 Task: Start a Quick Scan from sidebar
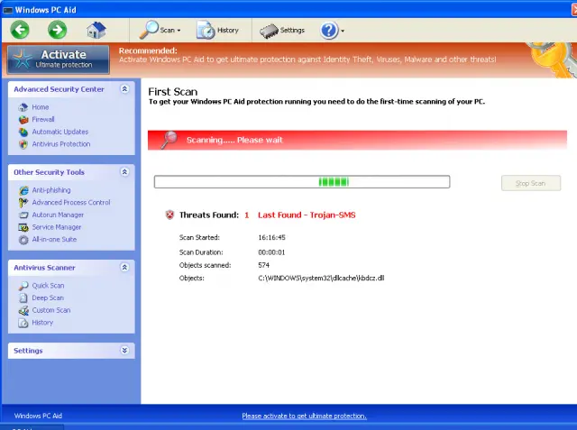48,286
